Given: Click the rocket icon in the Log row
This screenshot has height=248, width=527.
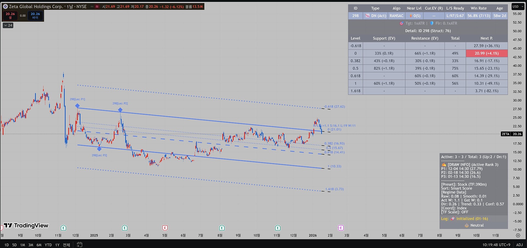Looking at the screenshot, I should pos(453,219).
